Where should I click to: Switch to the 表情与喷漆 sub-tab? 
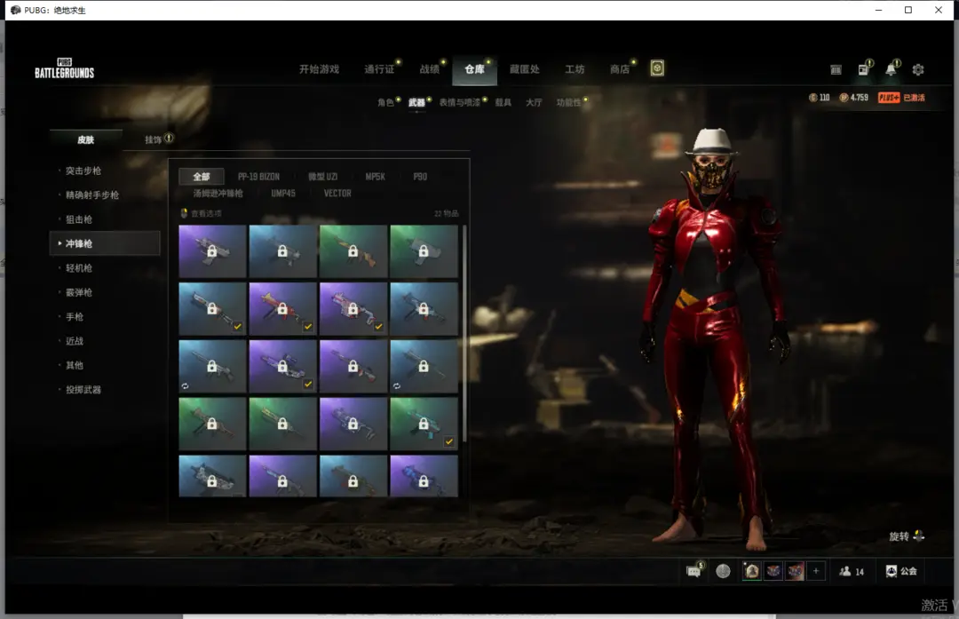pos(459,102)
